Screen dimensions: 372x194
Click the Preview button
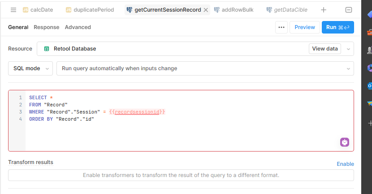click(305, 27)
